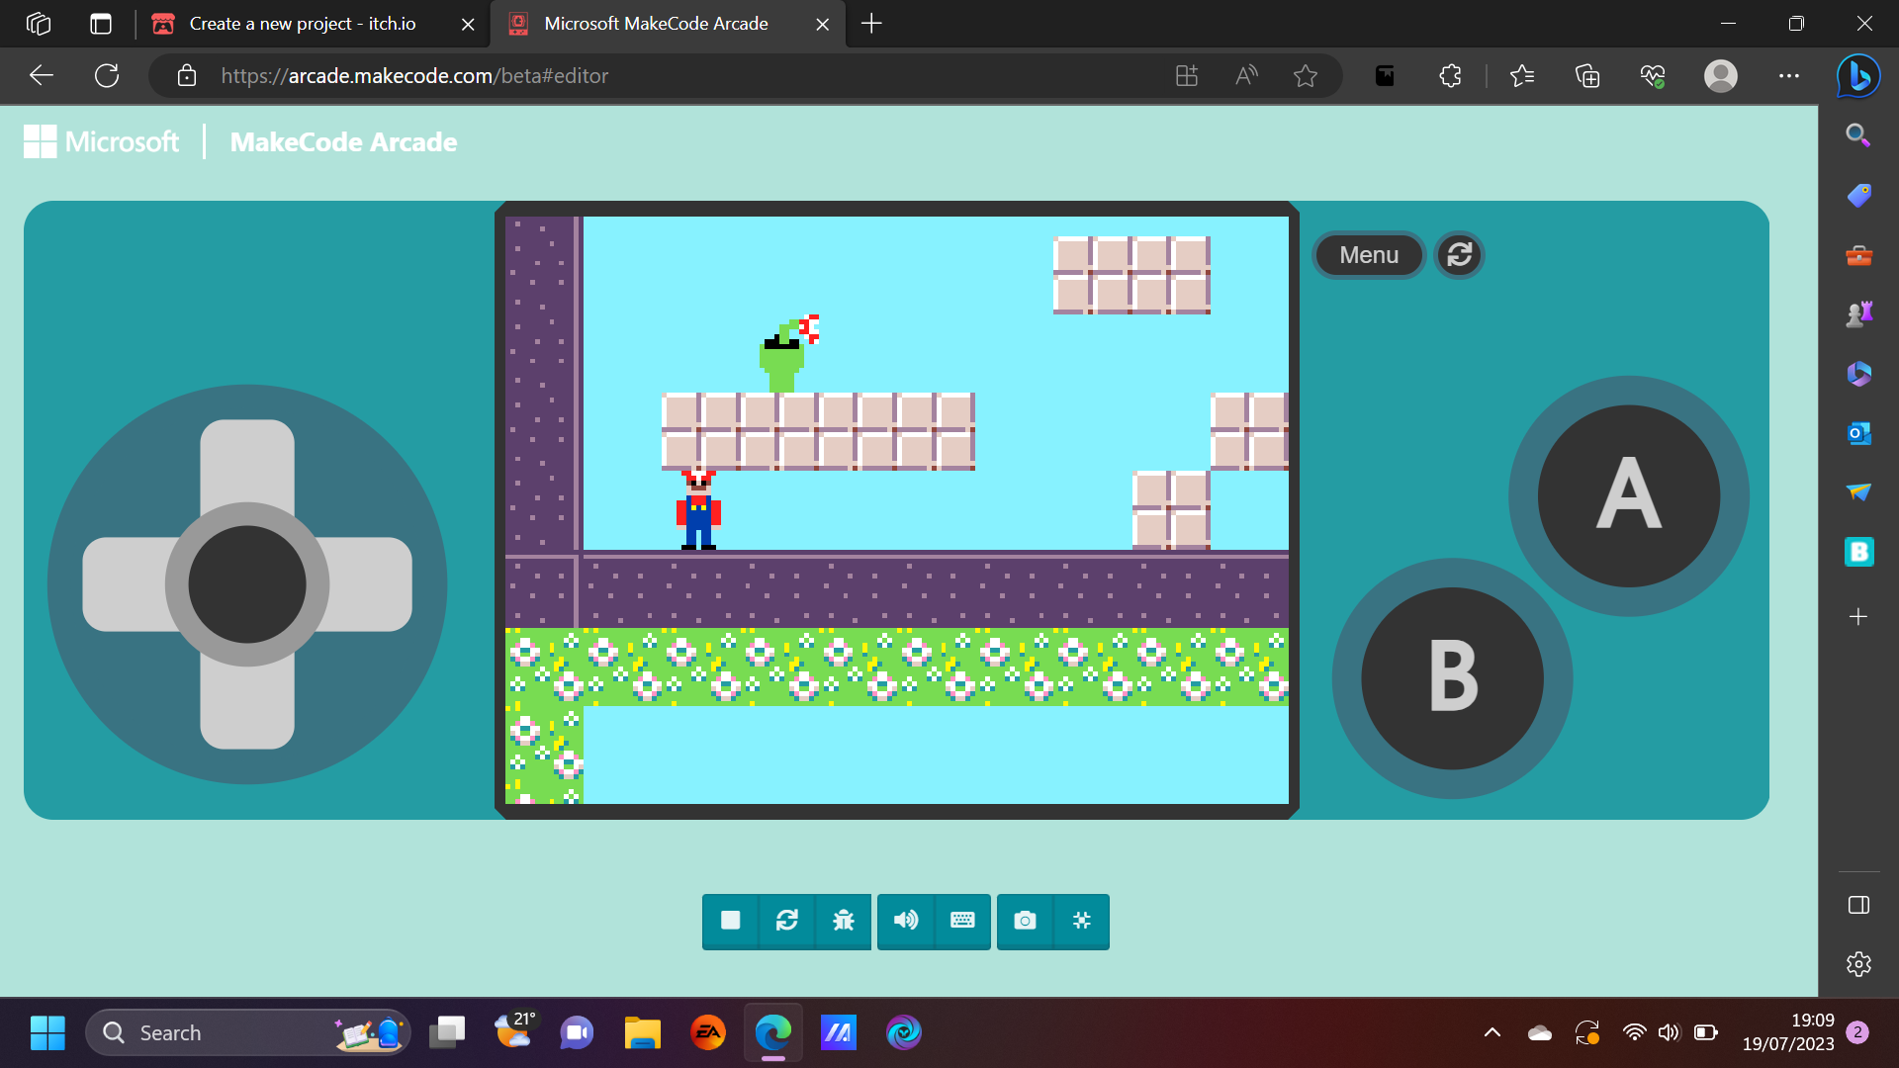This screenshot has width=1899, height=1068.
Task: Switch to the itch.io new project tab
Action: click(303, 24)
